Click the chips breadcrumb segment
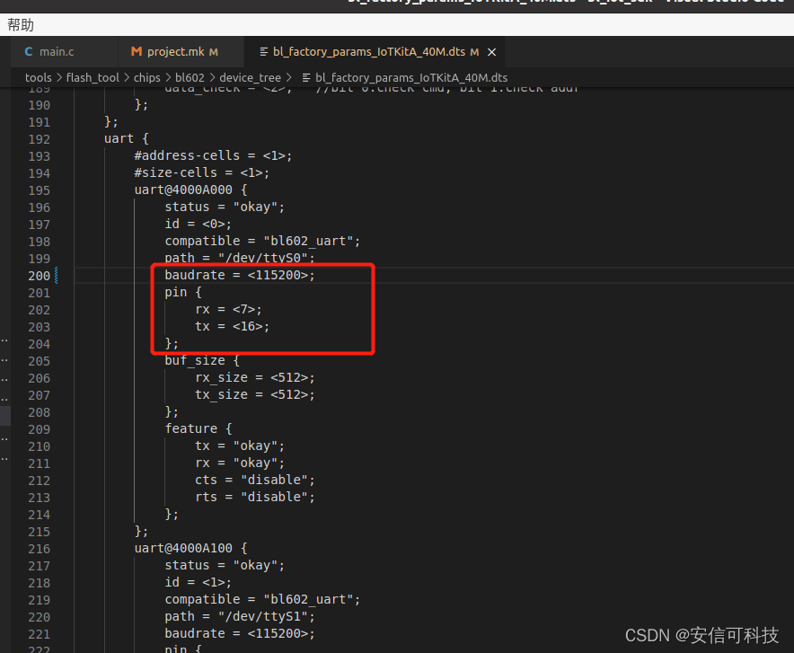794x653 pixels. pyautogui.click(x=146, y=77)
